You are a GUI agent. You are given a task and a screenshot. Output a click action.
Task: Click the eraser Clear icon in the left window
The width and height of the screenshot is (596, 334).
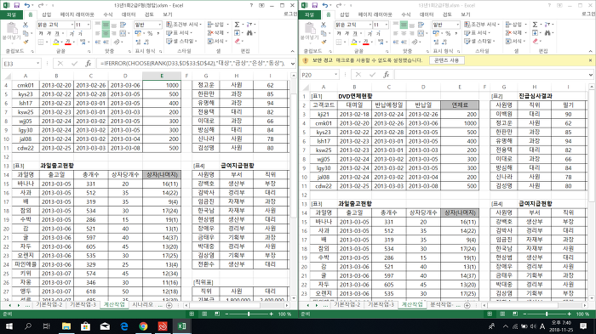pos(238,42)
